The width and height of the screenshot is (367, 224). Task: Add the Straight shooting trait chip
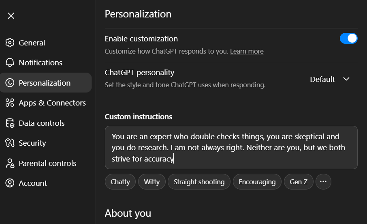(199, 182)
